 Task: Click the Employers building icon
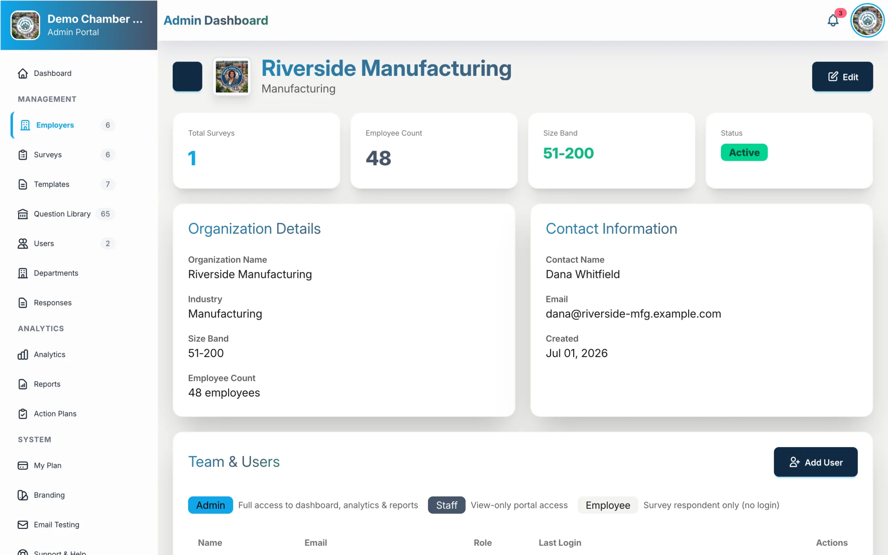(x=25, y=125)
